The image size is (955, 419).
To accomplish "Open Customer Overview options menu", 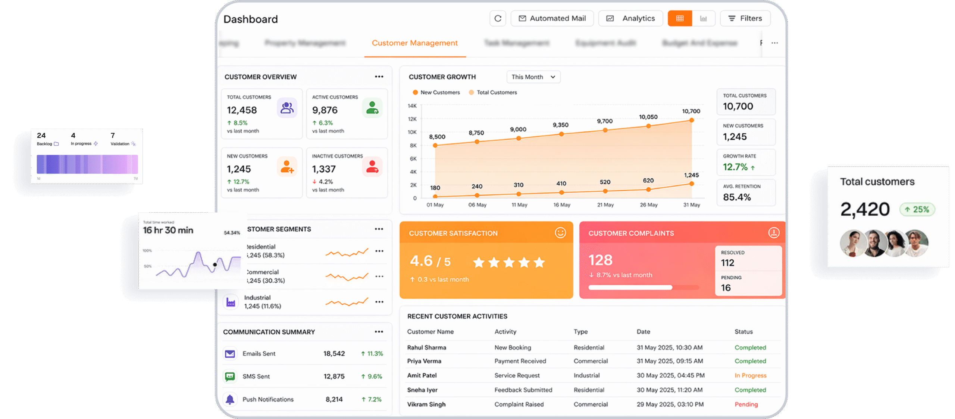I will (x=379, y=77).
